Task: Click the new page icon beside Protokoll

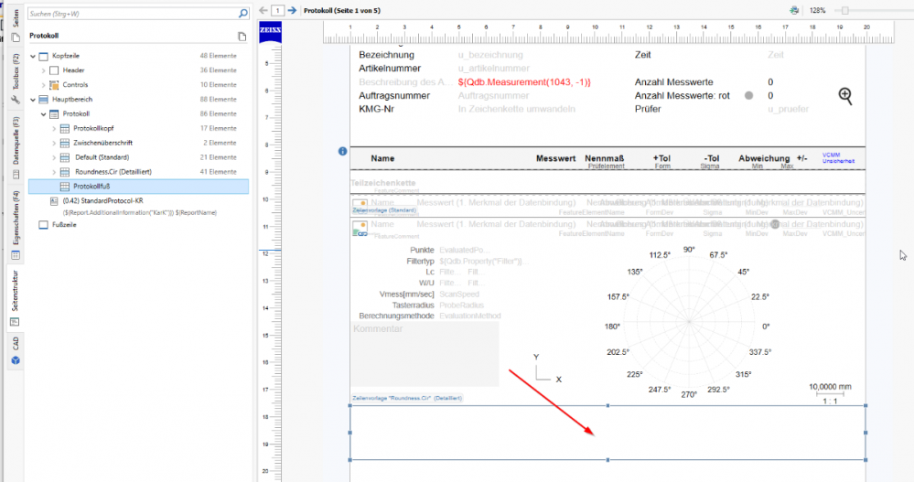Action: 242,37
